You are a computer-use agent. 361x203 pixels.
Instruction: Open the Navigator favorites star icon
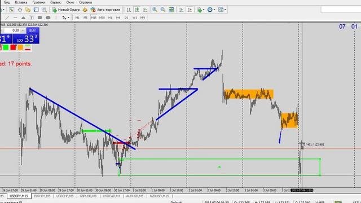tap(28, 10)
